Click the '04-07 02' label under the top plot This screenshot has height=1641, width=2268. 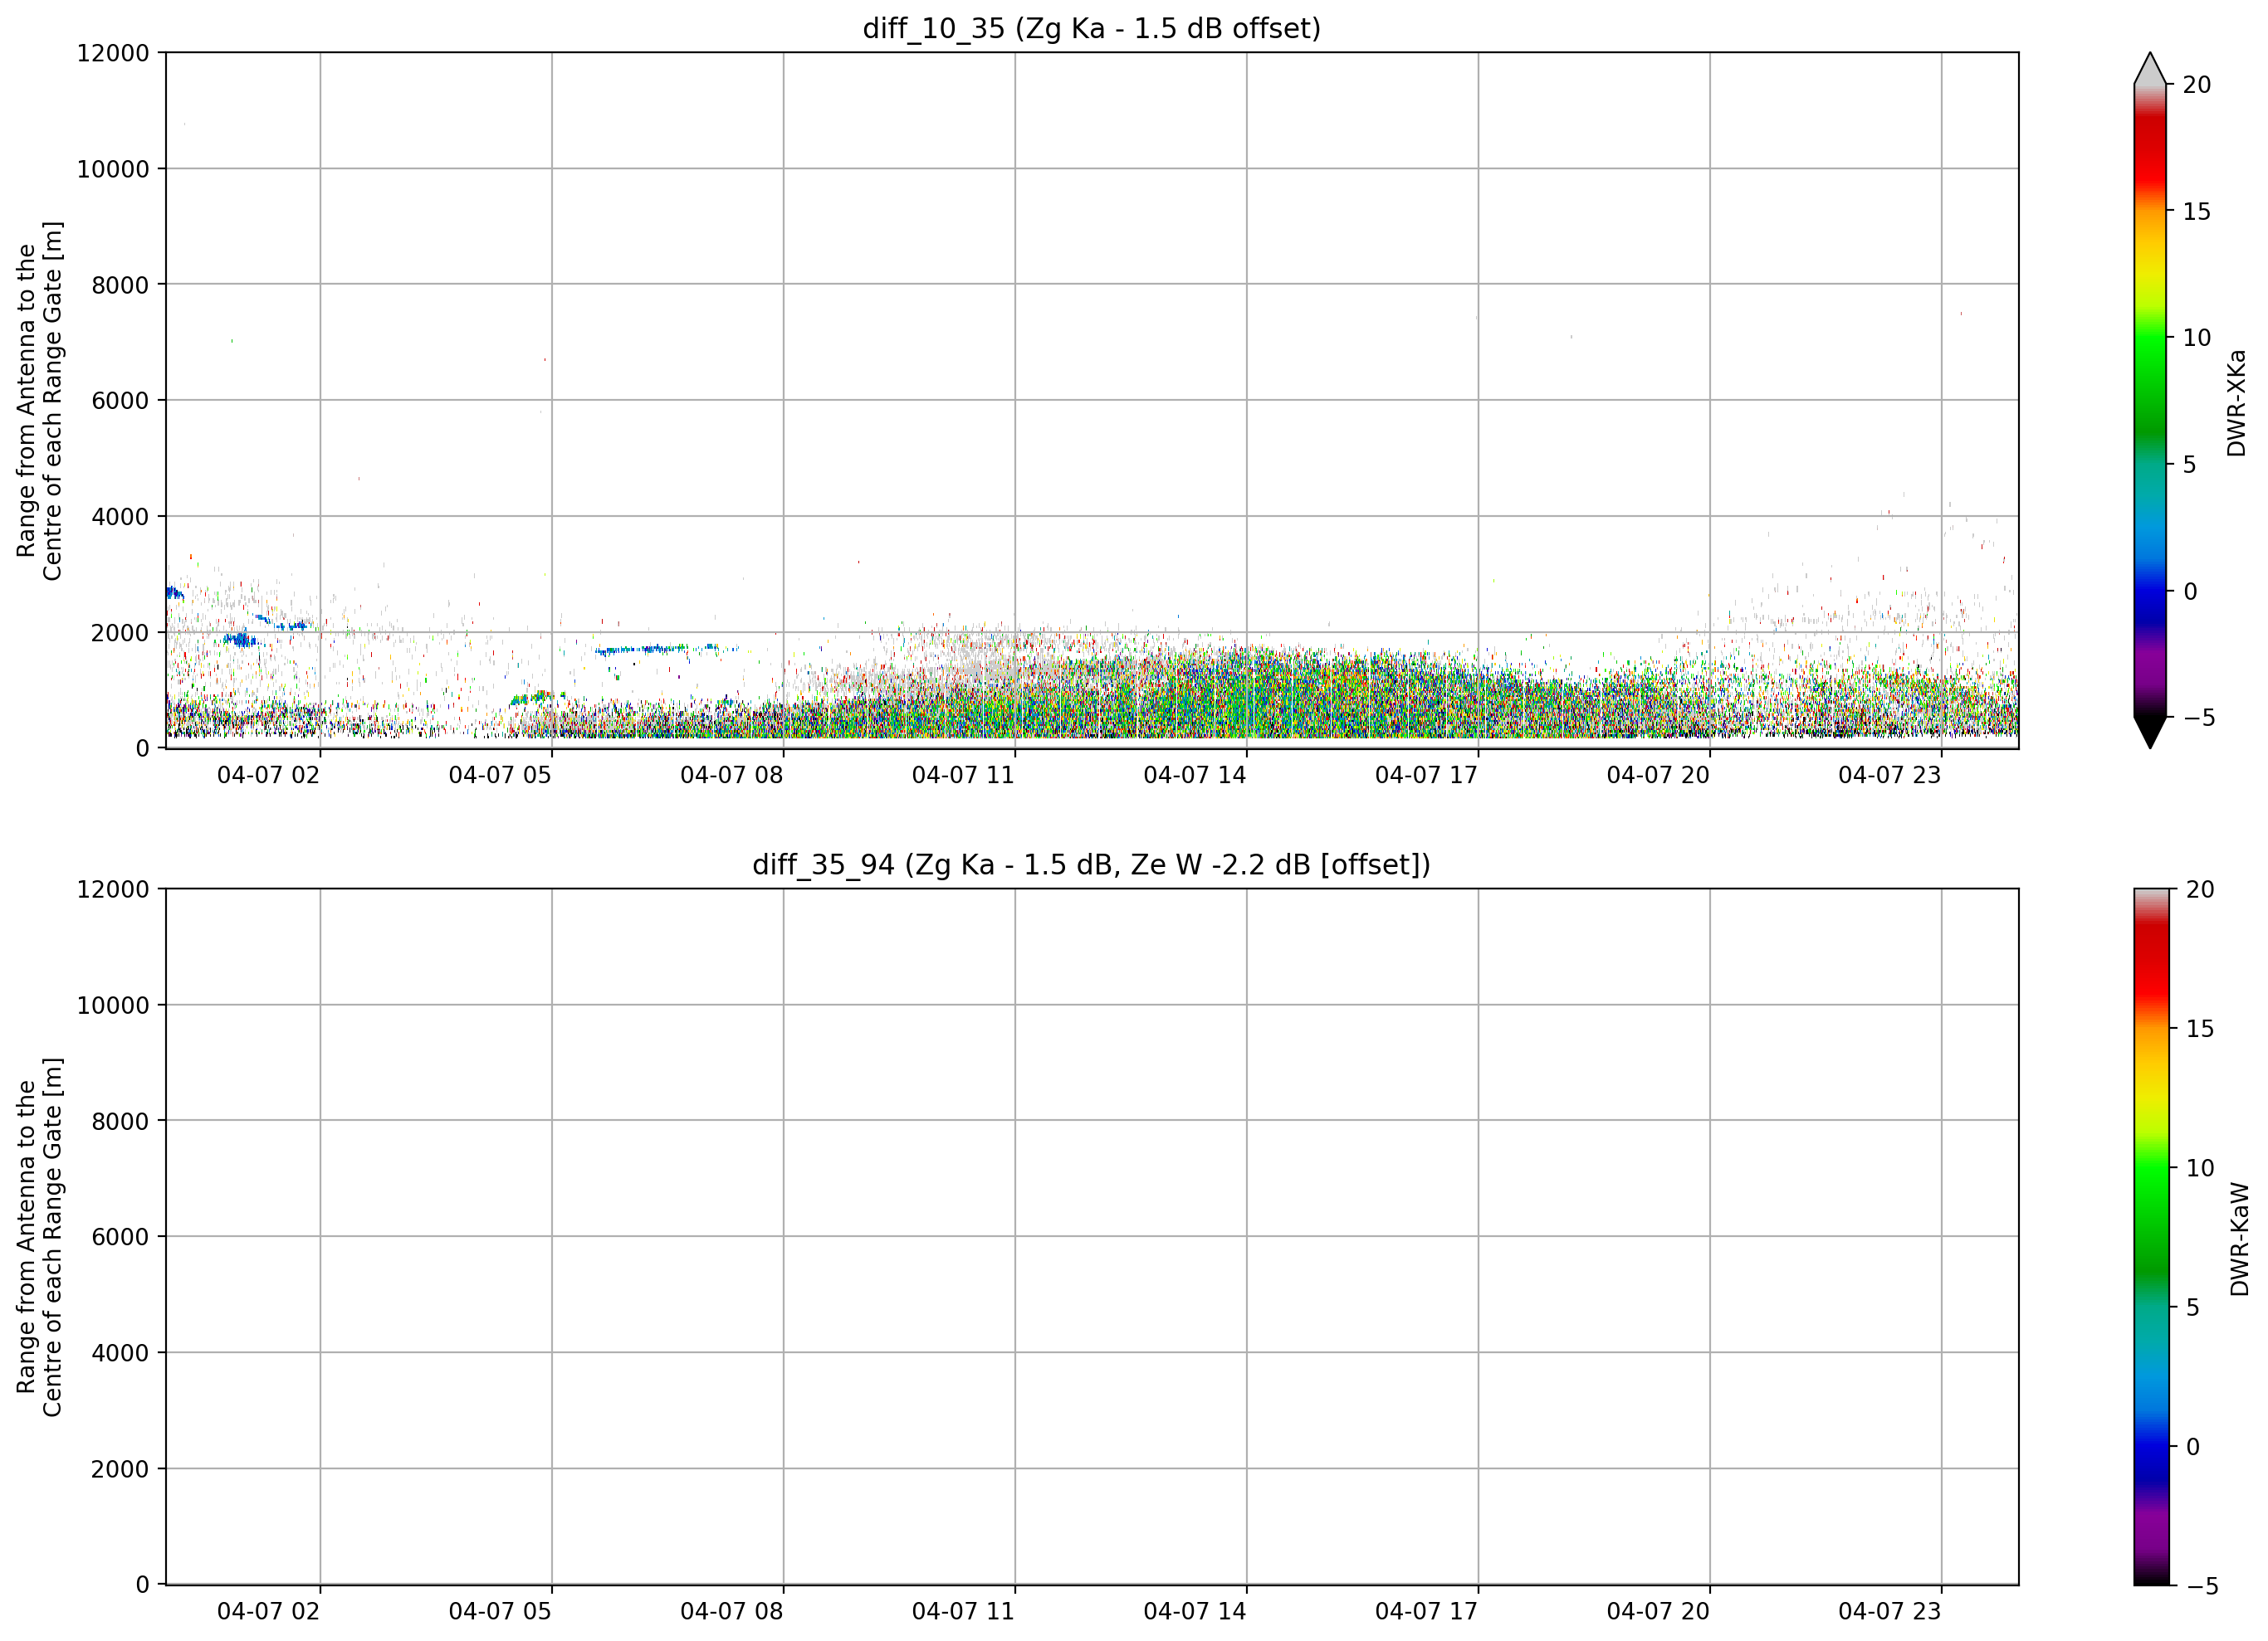click(268, 776)
